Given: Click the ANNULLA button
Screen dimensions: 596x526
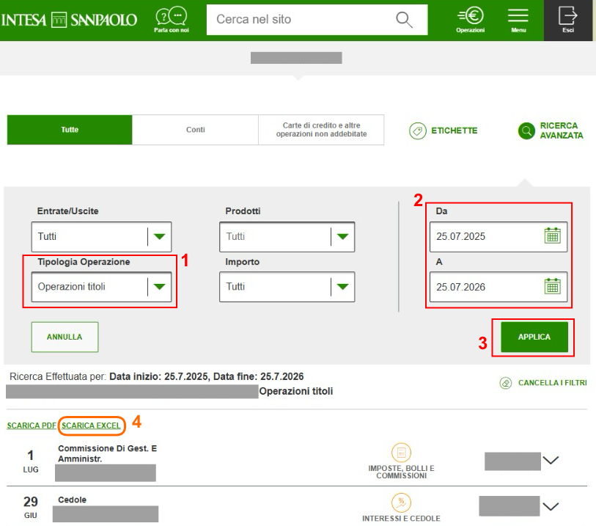Looking at the screenshot, I should [x=65, y=337].
